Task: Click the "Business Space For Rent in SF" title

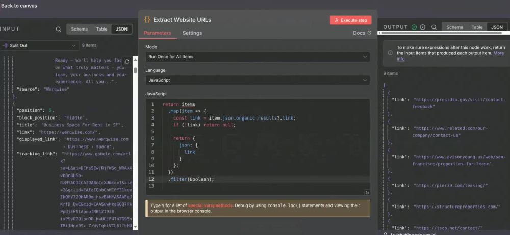Action: [82, 125]
